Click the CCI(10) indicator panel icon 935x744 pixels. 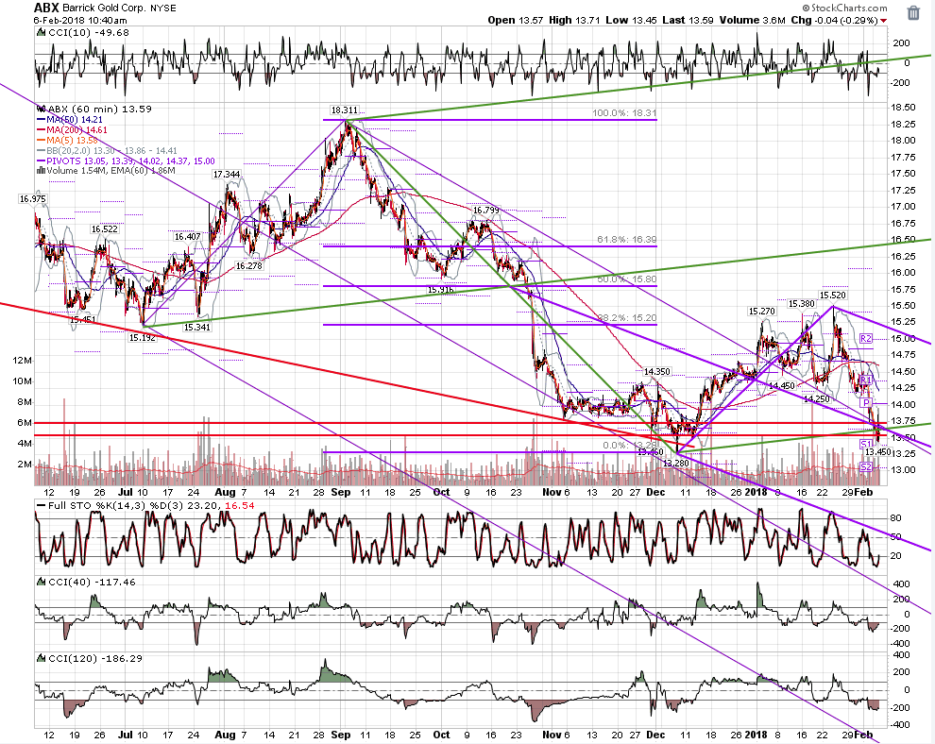coord(42,33)
